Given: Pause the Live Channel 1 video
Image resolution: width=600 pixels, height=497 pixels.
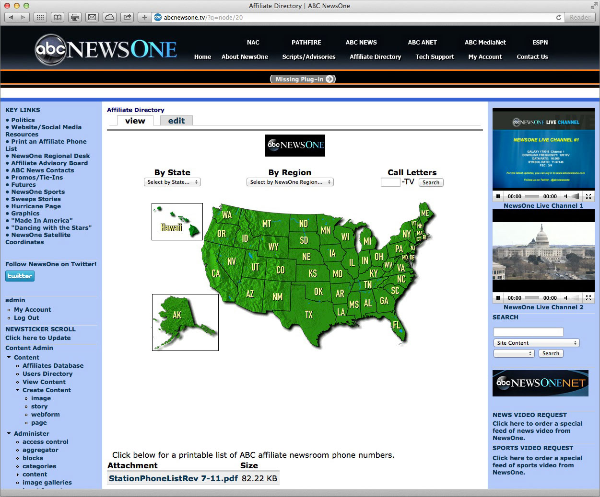Looking at the screenshot, I should 498,196.
